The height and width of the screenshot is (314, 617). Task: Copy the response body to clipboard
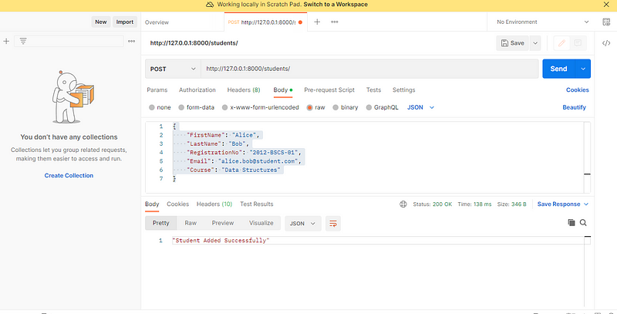(571, 223)
